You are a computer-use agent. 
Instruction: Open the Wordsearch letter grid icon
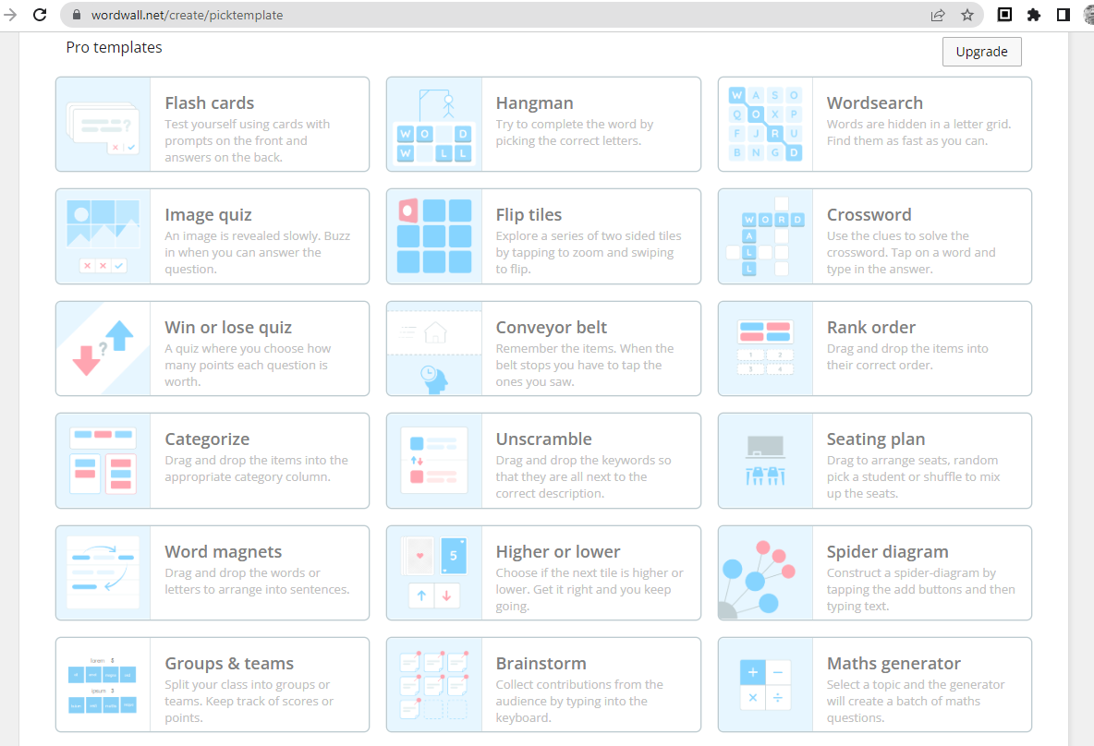tap(765, 125)
